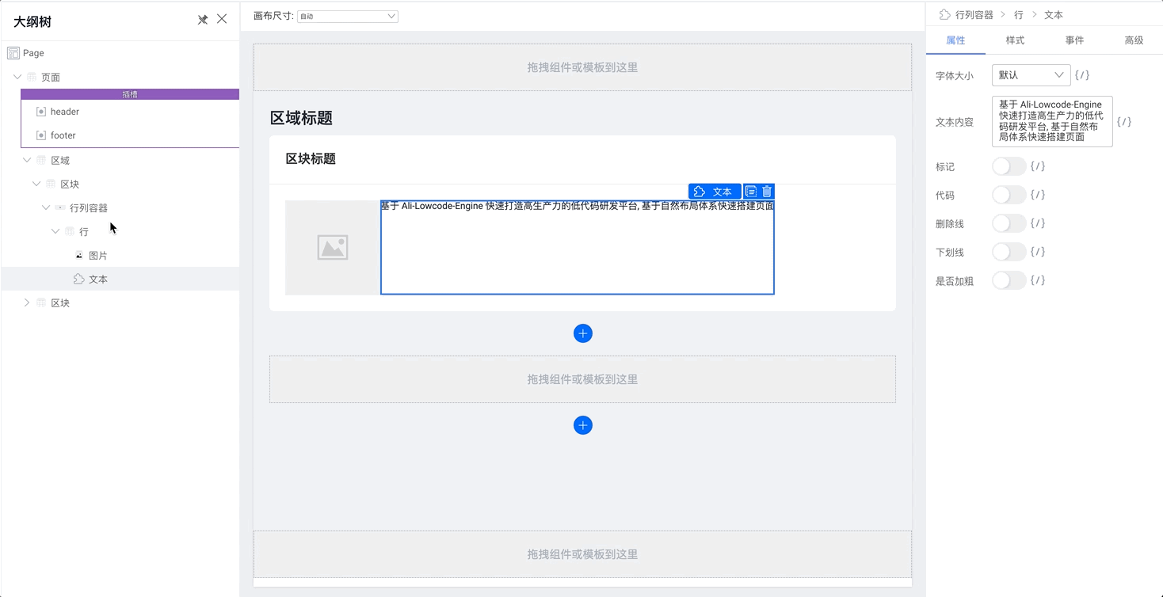Open the 事件 tab

click(1074, 40)
